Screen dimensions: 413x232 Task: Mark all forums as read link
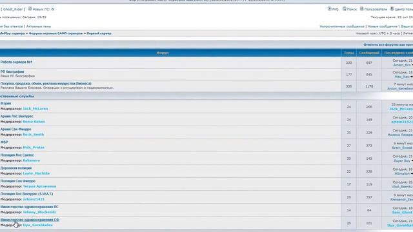click(388, 44)
